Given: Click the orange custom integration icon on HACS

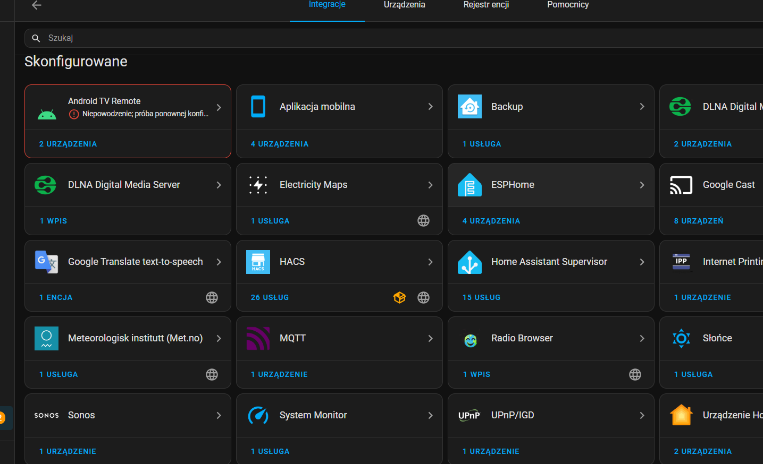Looking at the screenshot, I should point(399,298).
